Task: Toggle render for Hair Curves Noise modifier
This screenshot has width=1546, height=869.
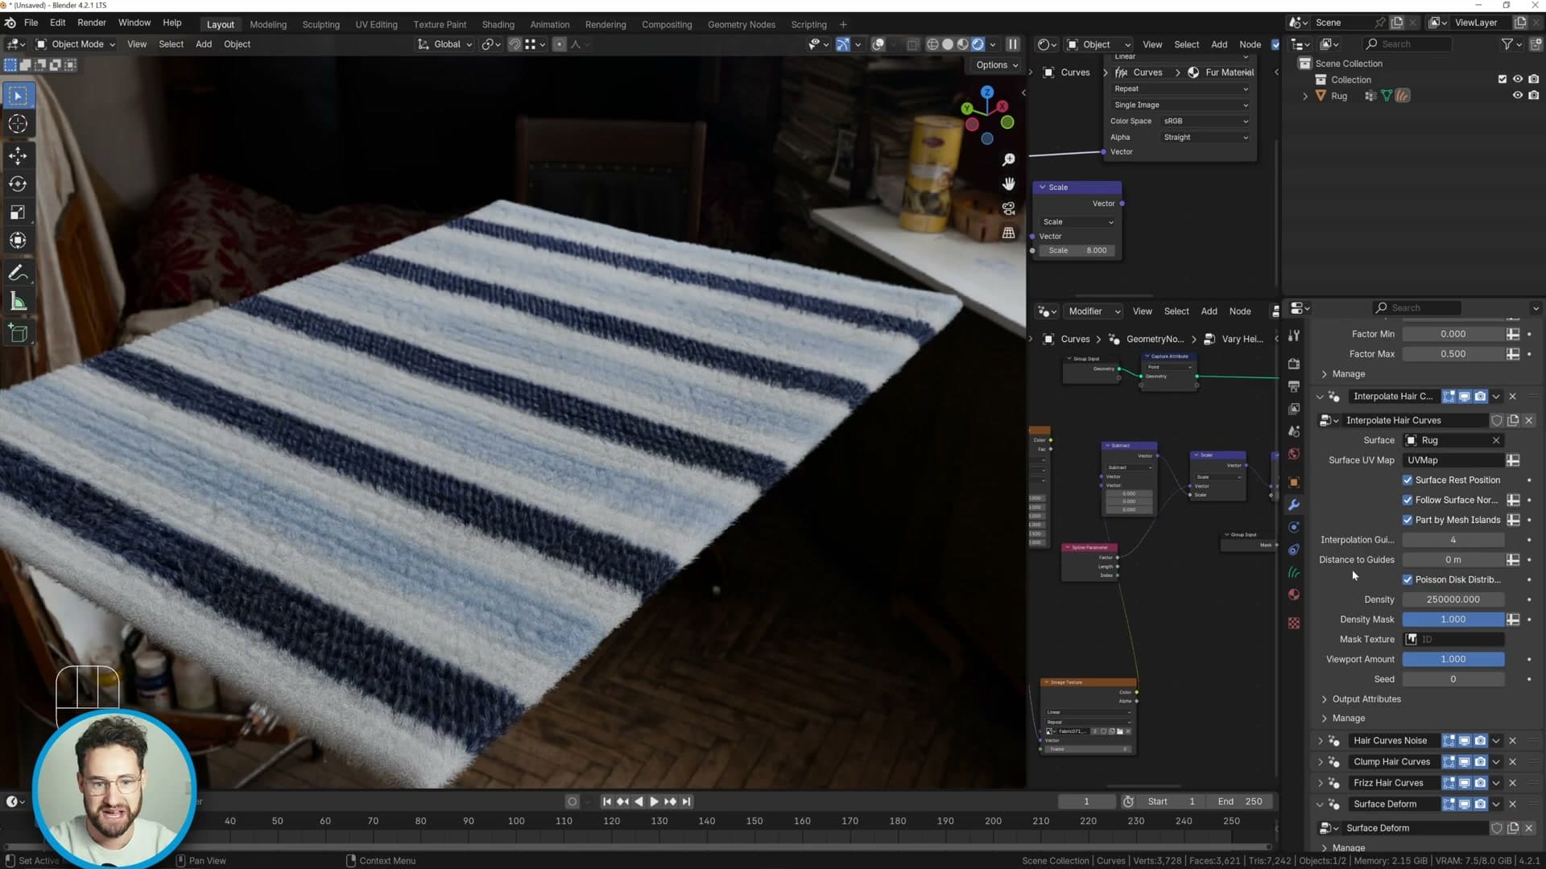Action: click(x=1480, y=741)
